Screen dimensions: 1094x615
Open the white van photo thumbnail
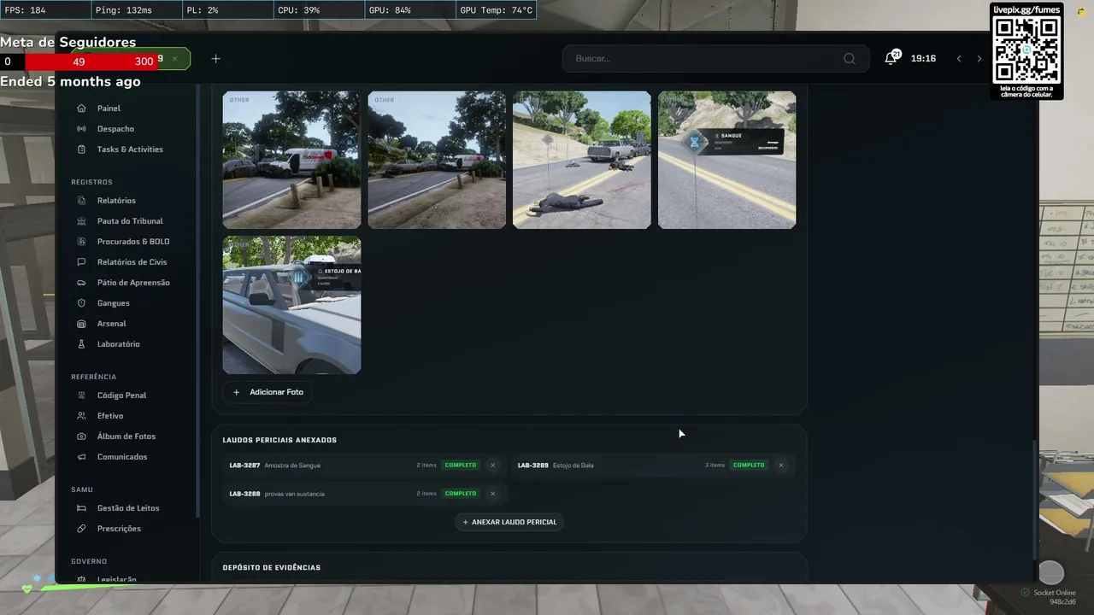tap(291, 160)
